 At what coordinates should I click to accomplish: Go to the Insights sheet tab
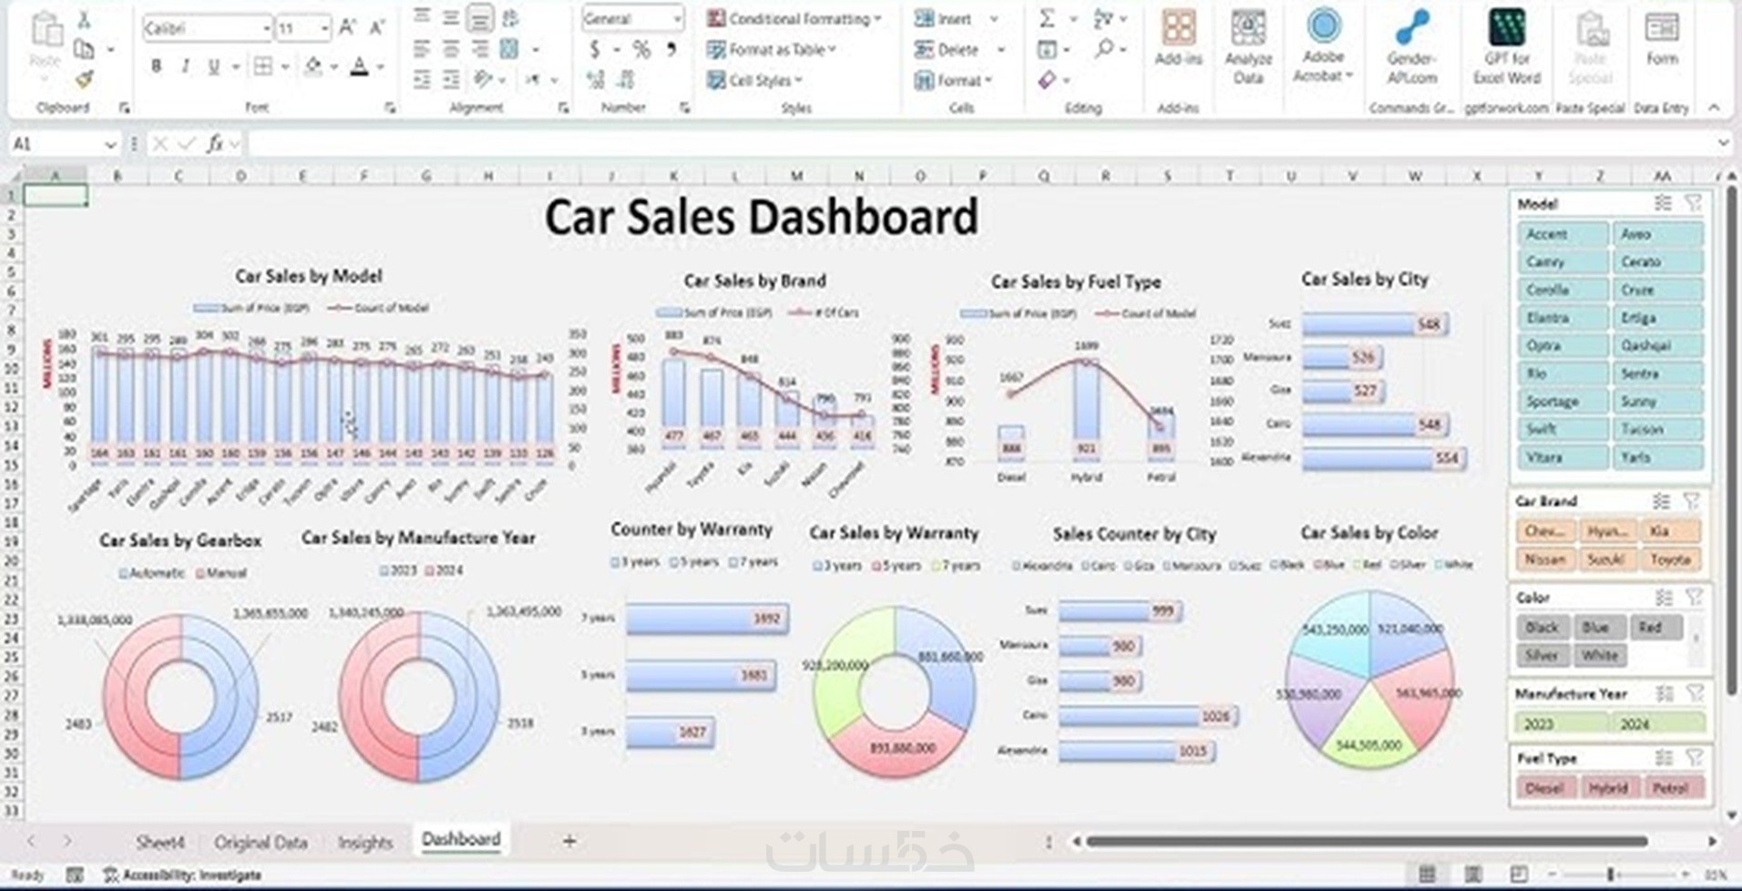[364, 842]
